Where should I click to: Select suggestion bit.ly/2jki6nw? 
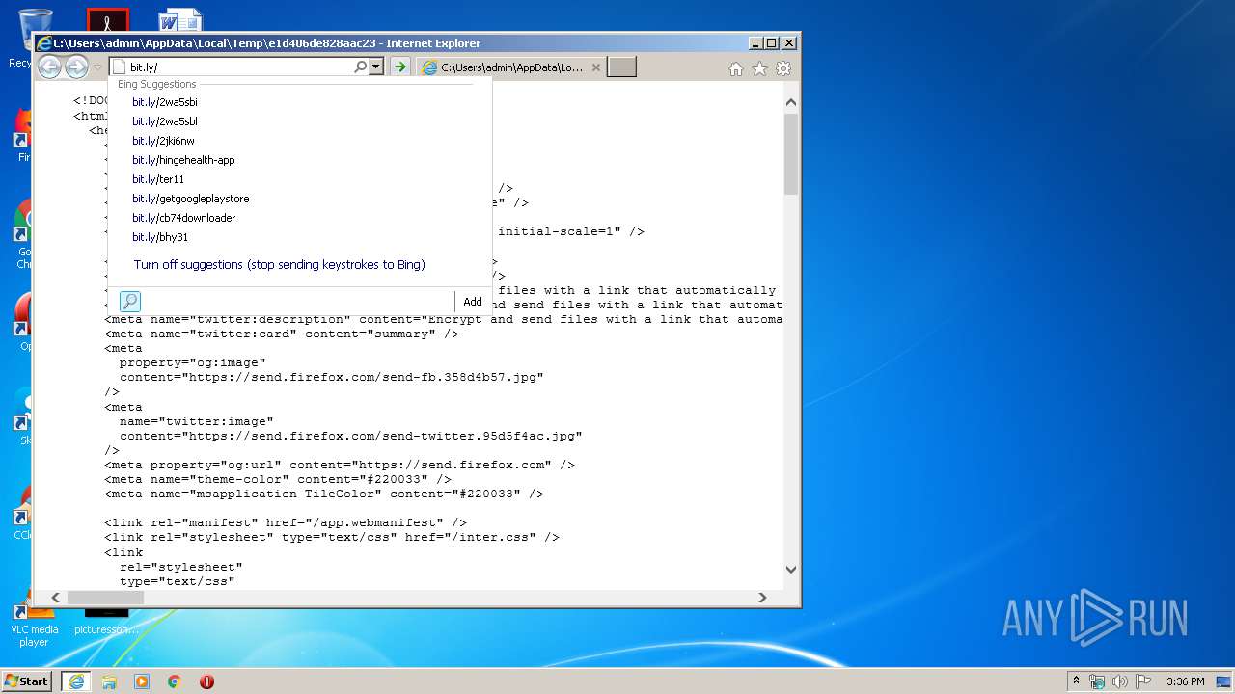point(163,141)
